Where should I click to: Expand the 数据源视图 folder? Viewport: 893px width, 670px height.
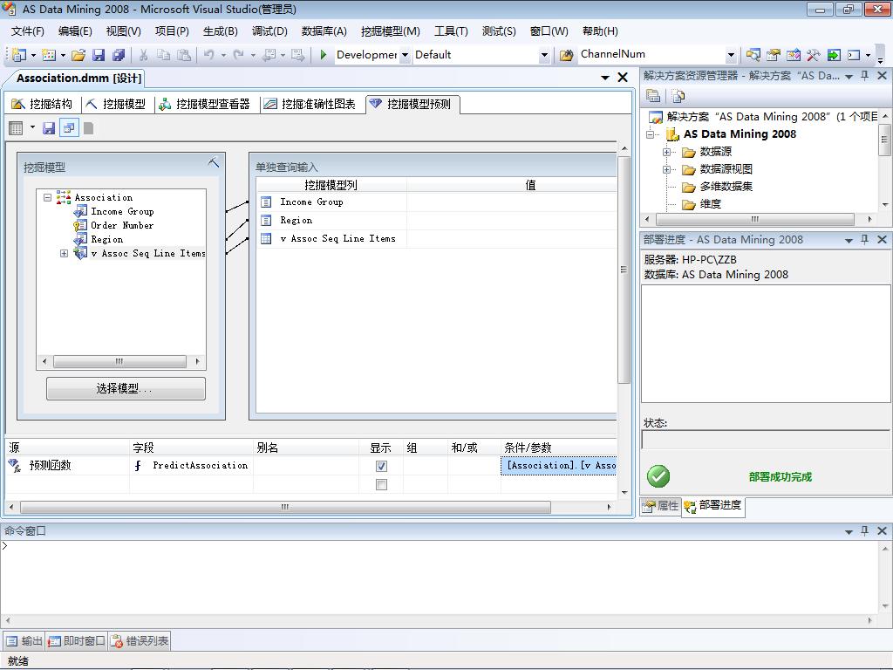[666, 169]
